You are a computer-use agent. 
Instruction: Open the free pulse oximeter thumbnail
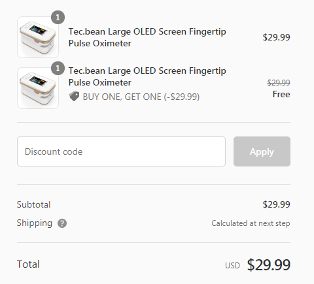[38, 88]
